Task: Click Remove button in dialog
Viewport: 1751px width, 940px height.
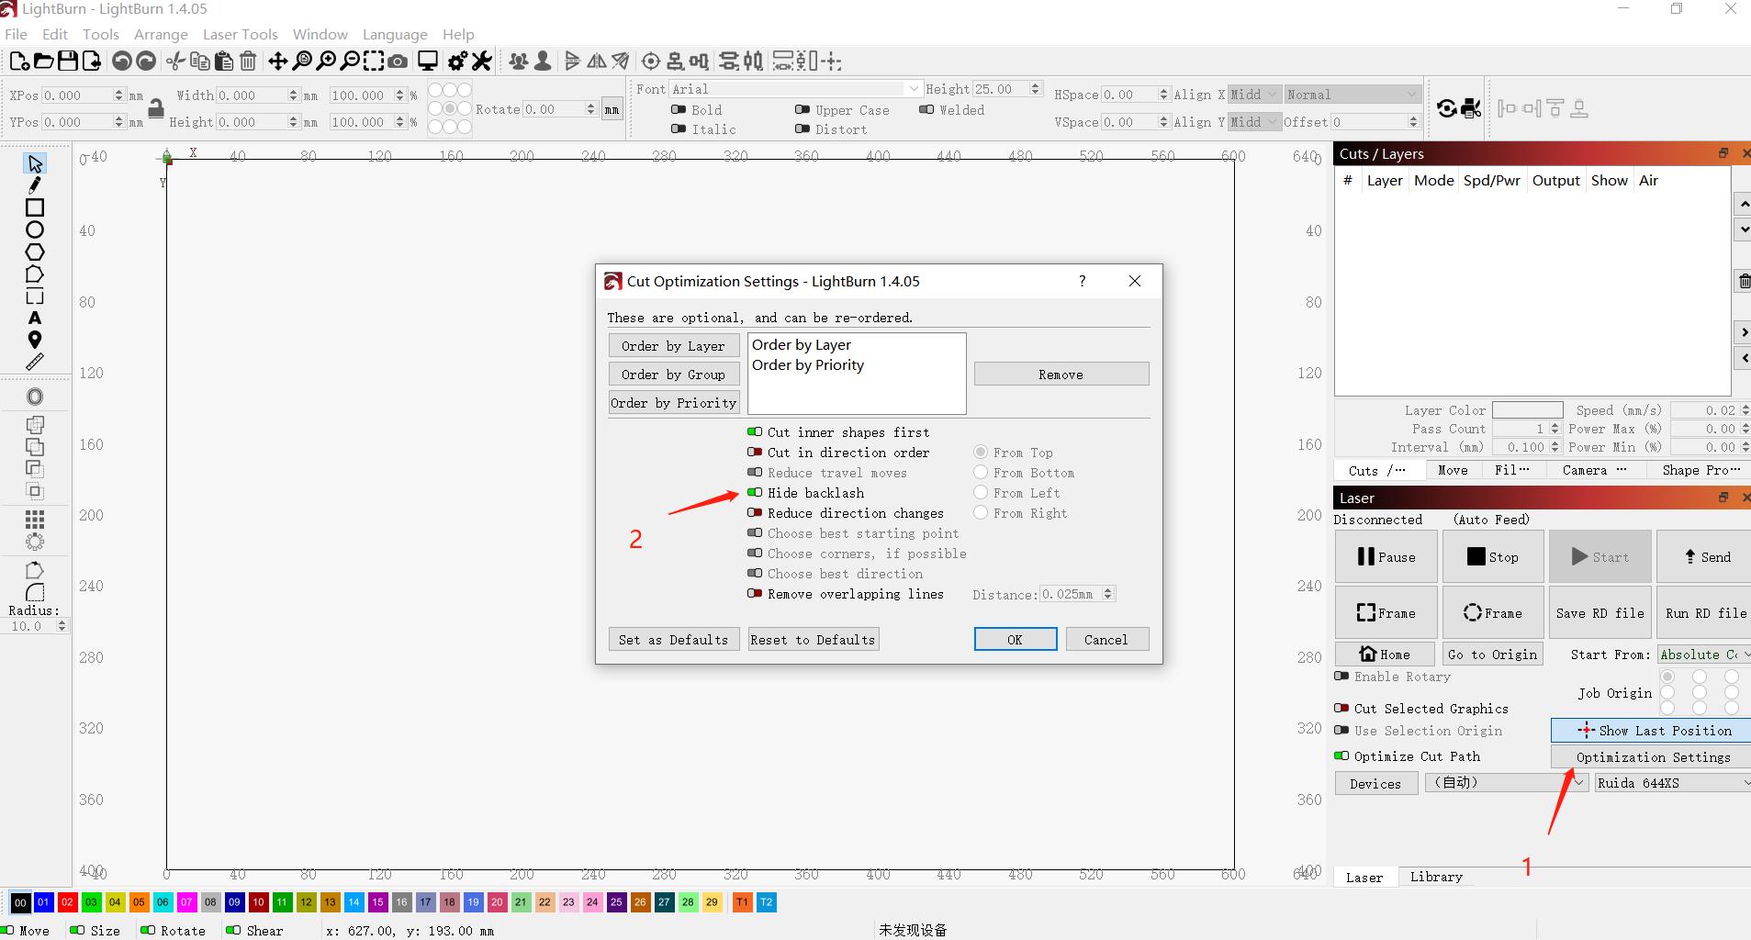Action: (1061, 375)
